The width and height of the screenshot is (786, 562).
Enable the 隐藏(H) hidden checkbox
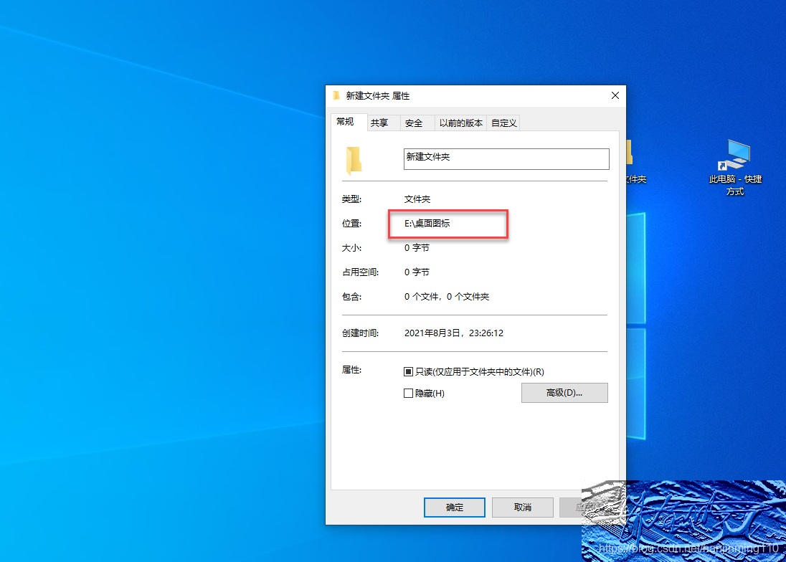[x=408, y=394]
